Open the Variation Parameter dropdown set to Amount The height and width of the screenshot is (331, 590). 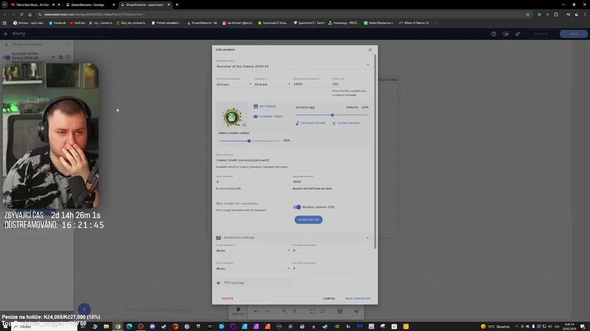point(234,84)
